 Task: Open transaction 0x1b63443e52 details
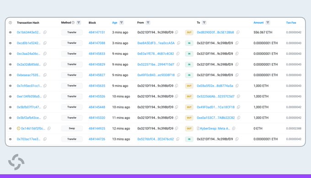click(x=28, y=32)
